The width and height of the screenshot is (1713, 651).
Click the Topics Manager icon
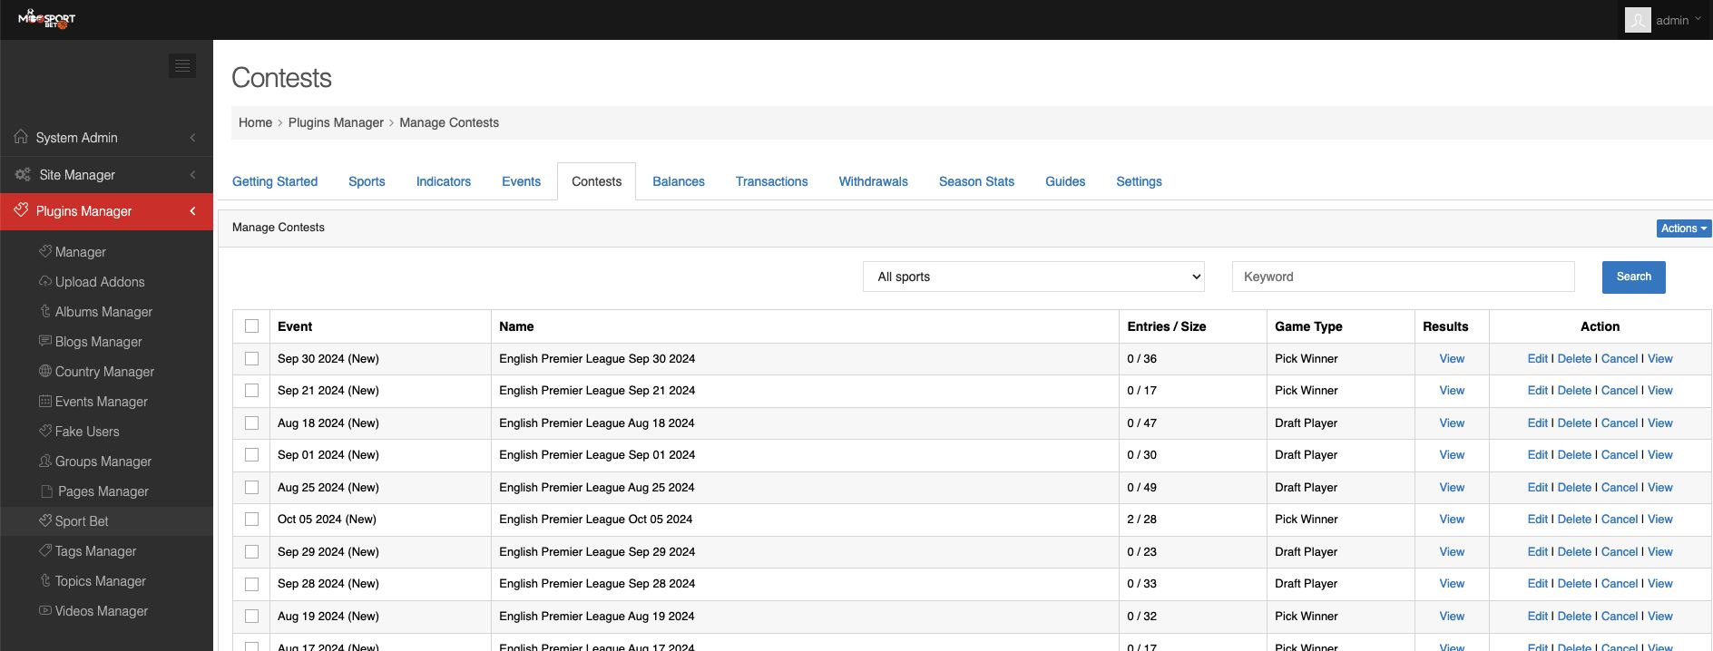tap(45, 580)
